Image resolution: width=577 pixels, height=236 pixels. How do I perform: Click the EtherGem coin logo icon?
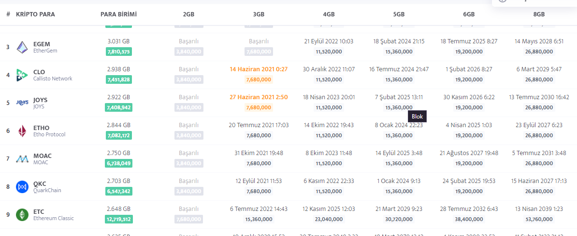tap(23, 47)
